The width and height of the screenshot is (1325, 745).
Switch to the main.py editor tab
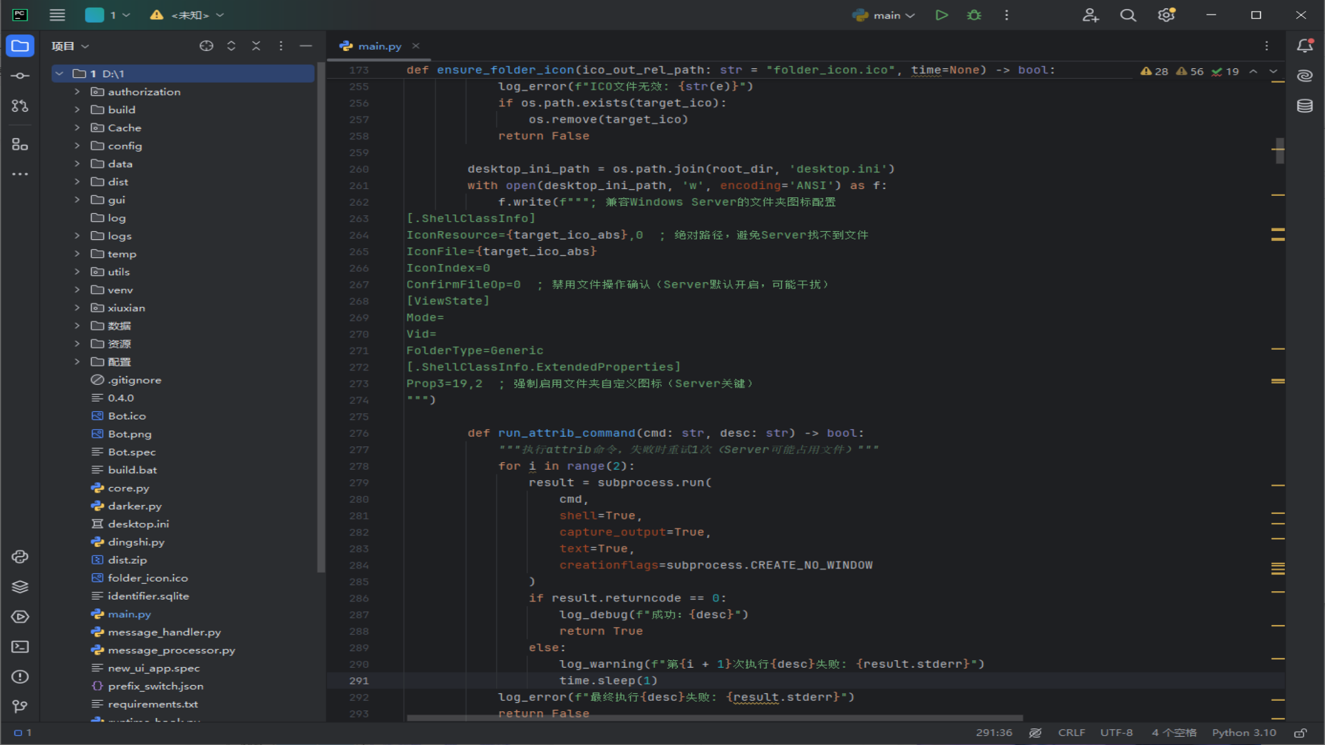379,46
